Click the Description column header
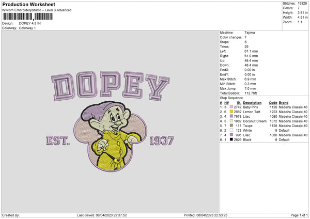This screenshot has width=310, height=219. point(252,103)
